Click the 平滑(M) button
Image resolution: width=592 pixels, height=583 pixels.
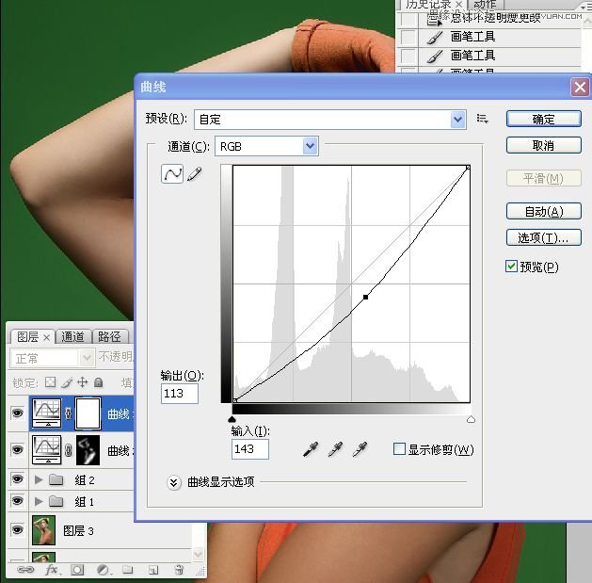[543, 178]
